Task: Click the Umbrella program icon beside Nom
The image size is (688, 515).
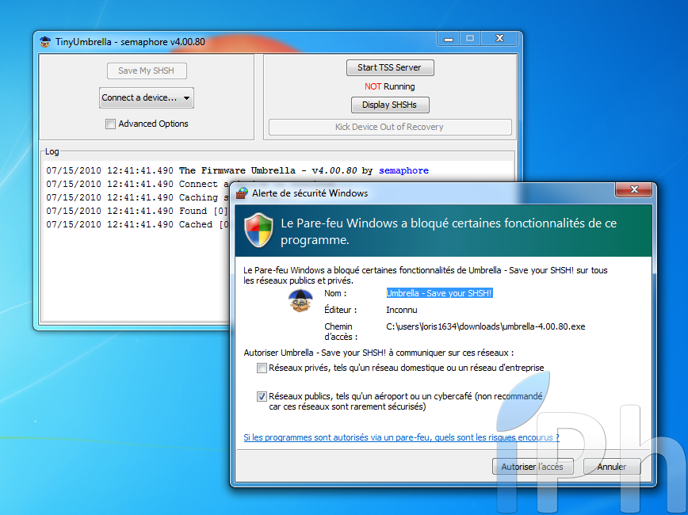Action: 300,301
